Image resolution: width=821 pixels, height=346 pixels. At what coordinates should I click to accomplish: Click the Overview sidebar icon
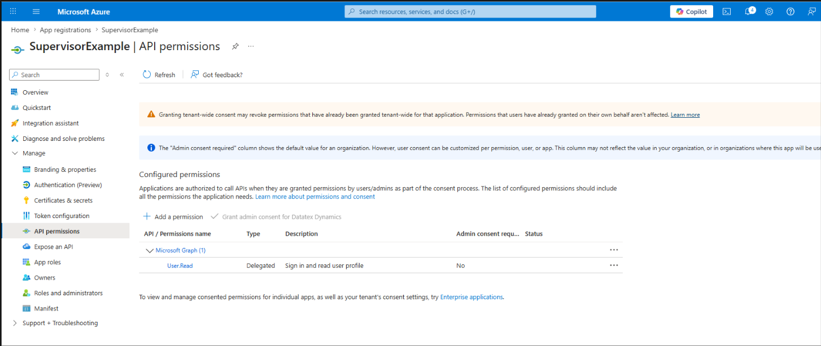(x=15, y=92)
